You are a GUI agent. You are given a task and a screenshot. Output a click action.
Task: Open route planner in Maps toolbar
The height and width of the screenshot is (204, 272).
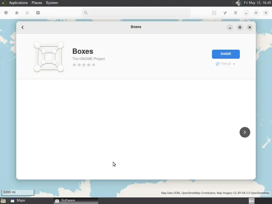pyautogui.click(x=225, y=13)
